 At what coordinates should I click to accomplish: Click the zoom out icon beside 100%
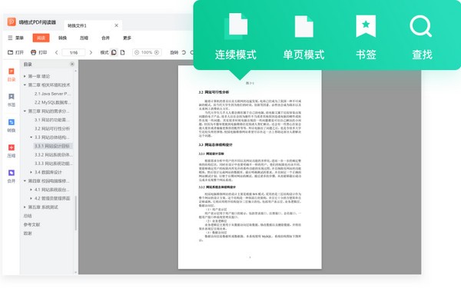coord(137,52)
